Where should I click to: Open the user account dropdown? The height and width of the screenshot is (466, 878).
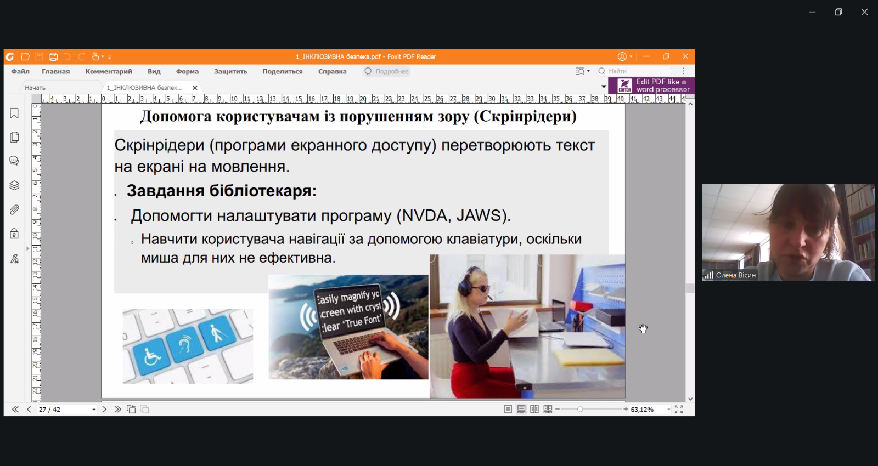(x=625, y=56)
